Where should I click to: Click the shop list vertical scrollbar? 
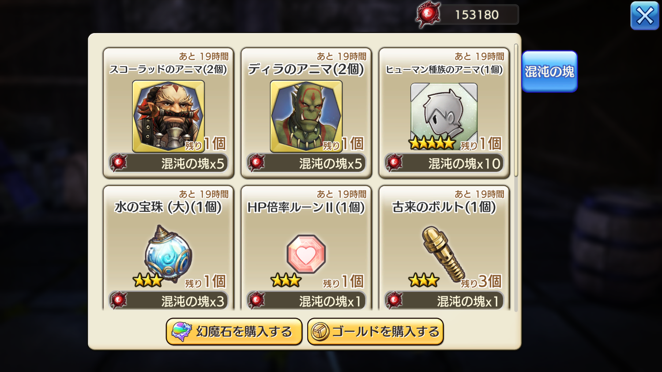pyautogui.click(x=516, y=110)
